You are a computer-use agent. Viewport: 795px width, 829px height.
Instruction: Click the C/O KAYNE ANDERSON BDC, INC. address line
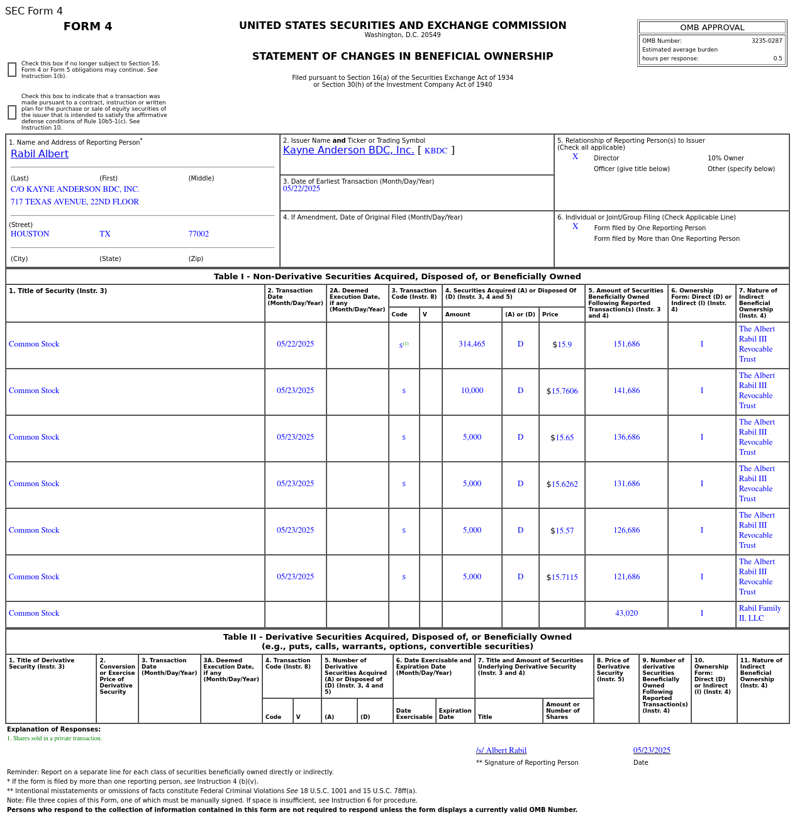75,189
